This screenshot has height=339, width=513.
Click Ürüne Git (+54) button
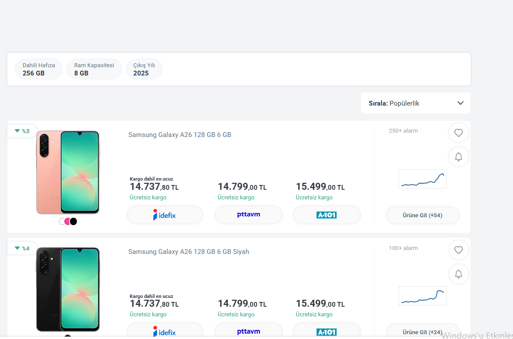423,215
